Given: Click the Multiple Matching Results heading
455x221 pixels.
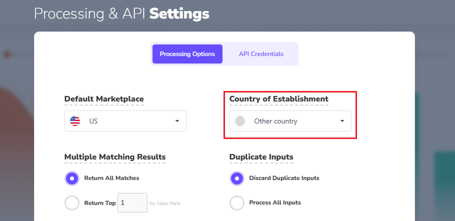Looking at the screenshot, I should 115,157.
